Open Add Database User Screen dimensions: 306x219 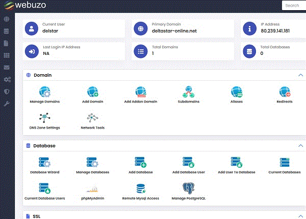tap(189, 165)
